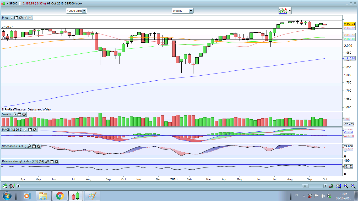Maximize the Volume panel
This screenshot has height=201, width=358.
point(19,114)
